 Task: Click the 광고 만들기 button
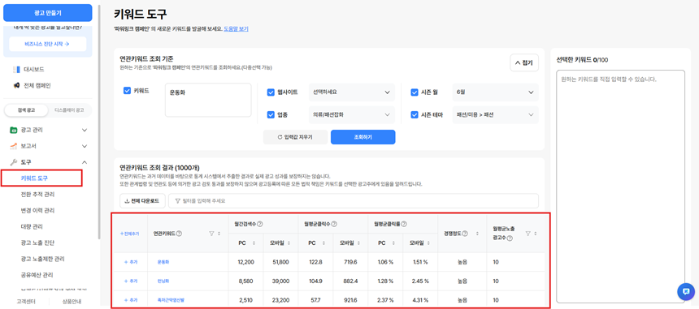click(48, 13)
